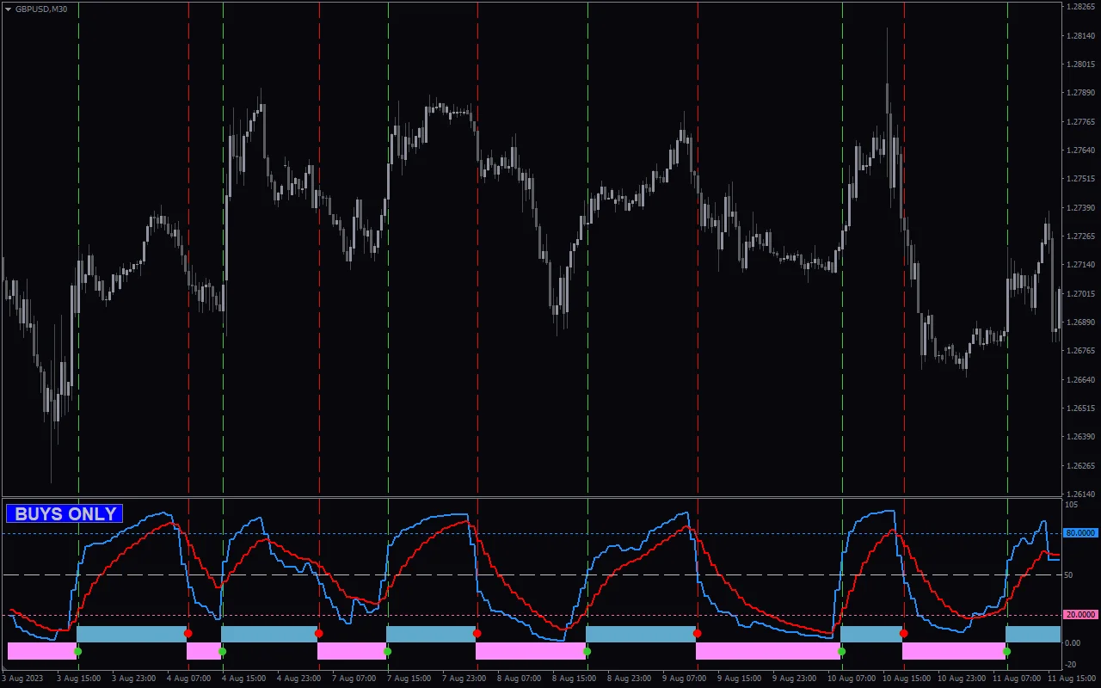The height and width of the screenshot is (688, 1101).
Task: Click the 50 midline level on indicator scale
Action: [1068, 574]
